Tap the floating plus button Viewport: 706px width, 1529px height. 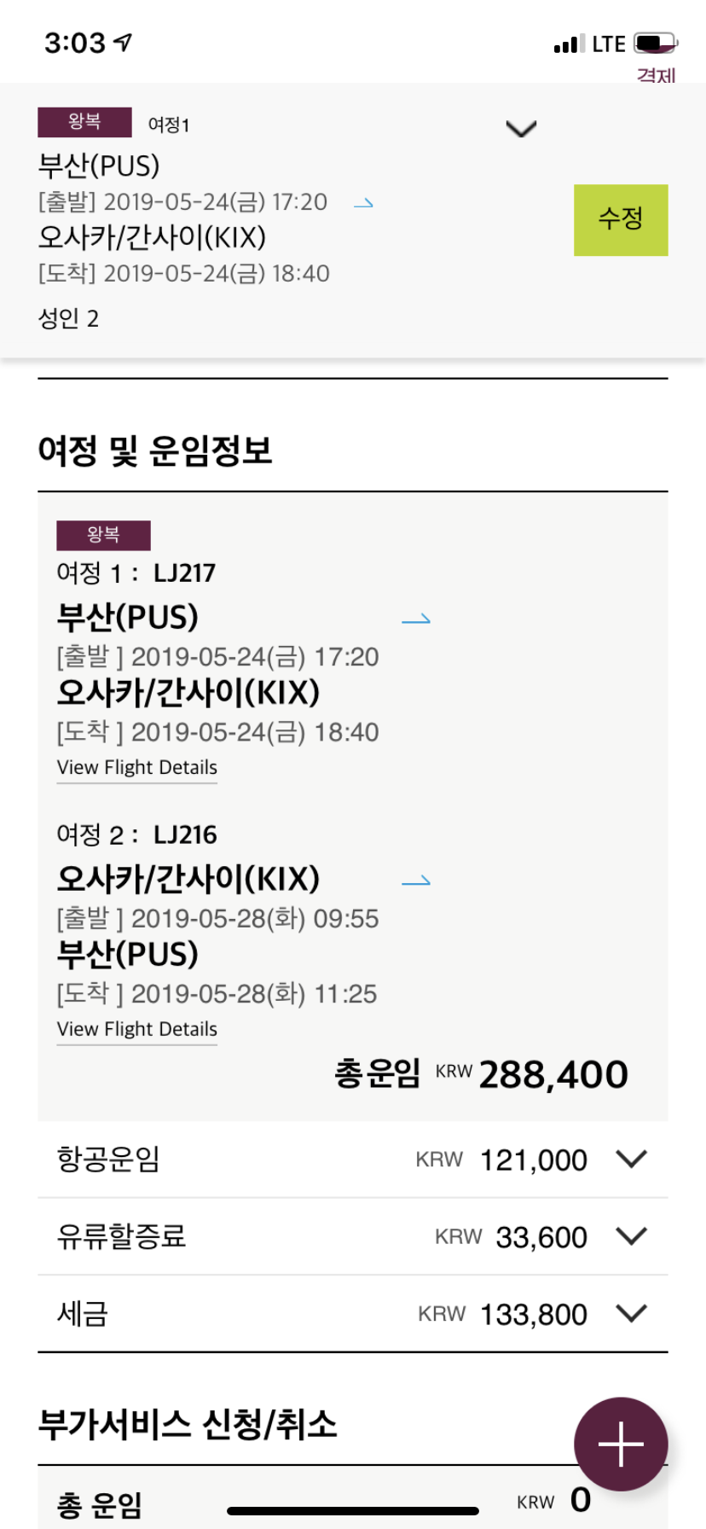[x=621, y=1444]
